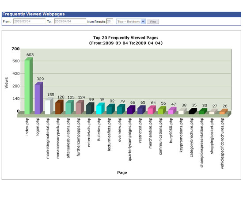Select the cyan Bulletins.php bar
Viewport: 243px width, 197px height.
click(x=100, y=108)
